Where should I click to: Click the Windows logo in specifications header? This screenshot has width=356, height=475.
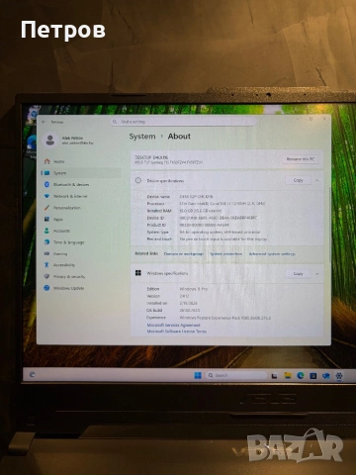[138, 273]
